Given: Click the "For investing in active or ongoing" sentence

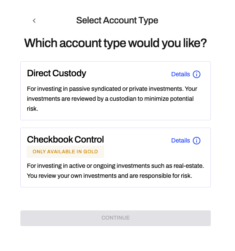Looking at the screenshot, I should click(96, 166).
